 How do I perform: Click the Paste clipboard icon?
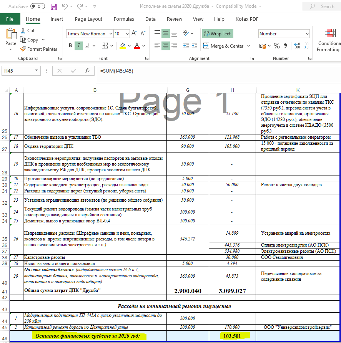11,34
